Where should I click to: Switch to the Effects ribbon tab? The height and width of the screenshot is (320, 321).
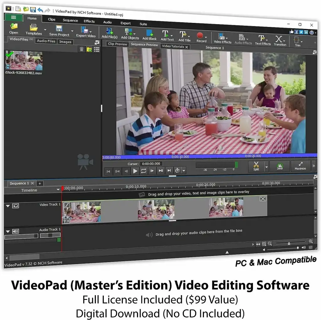[89, 21]
